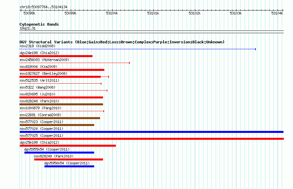Click the 53103k ruler tick label
This screenshot has width=293, height=189.
point(236,13)
